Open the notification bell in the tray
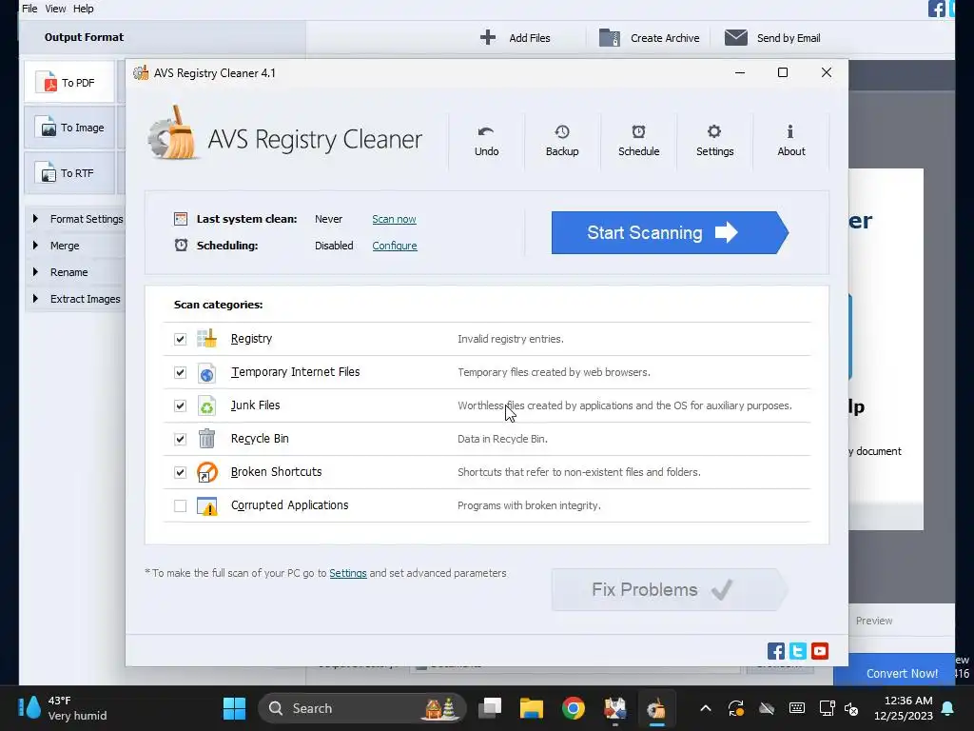The height and width of the screenshot is (731, 974). coord(947,708)
